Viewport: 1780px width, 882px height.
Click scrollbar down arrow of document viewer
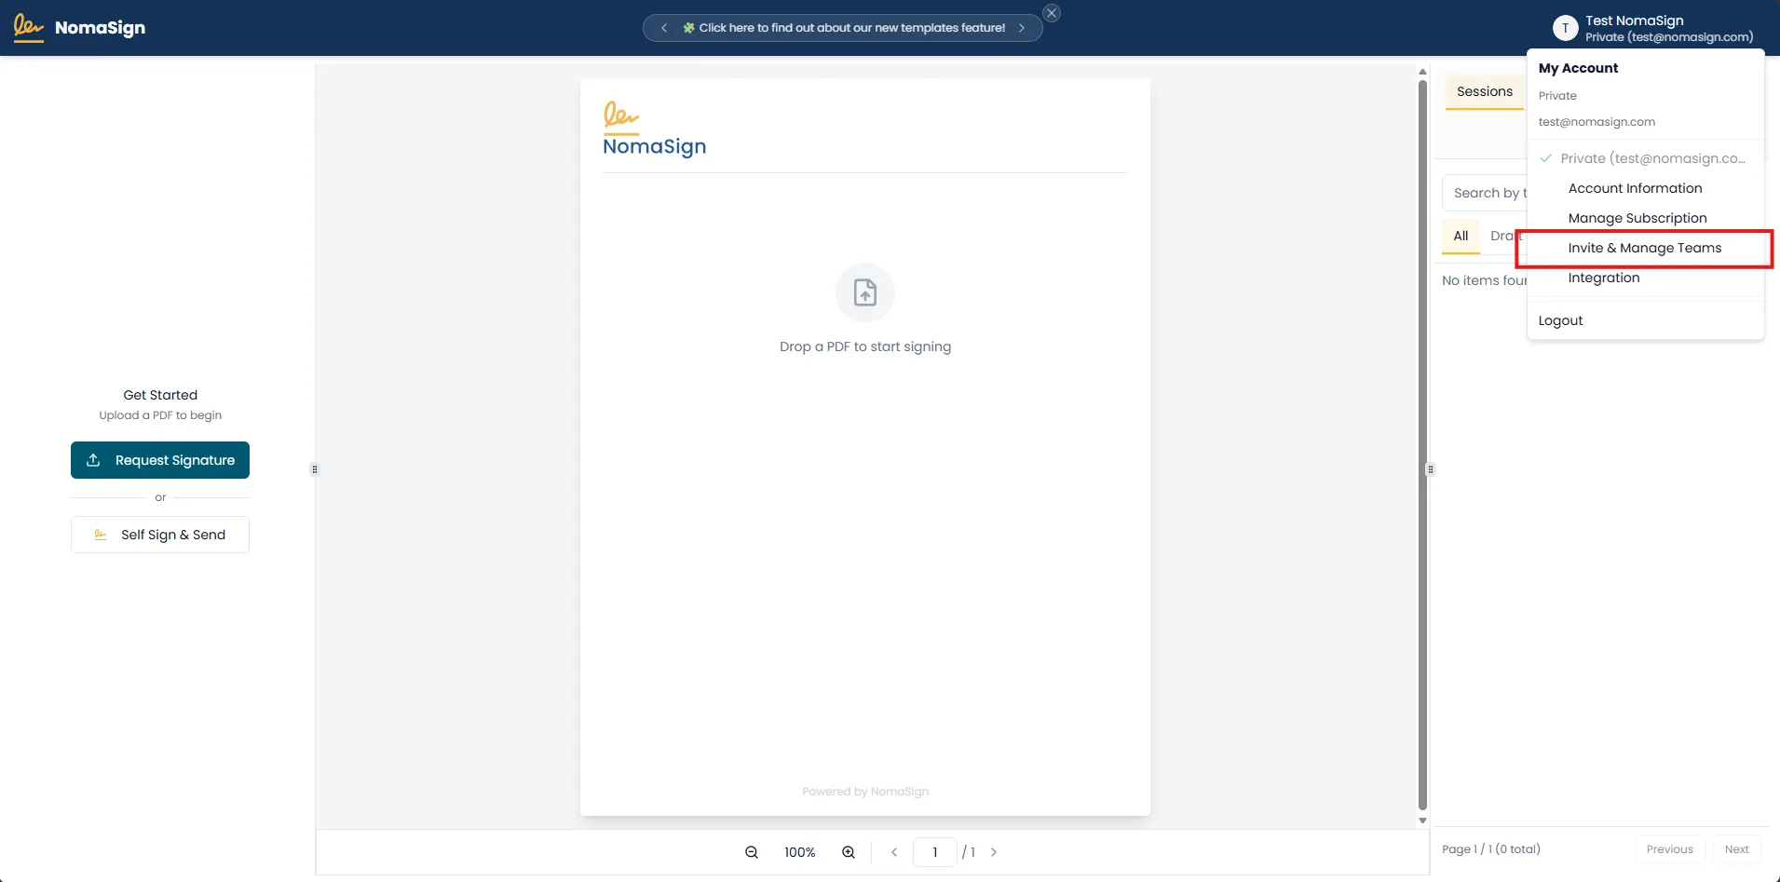(x=1422, y=821)
